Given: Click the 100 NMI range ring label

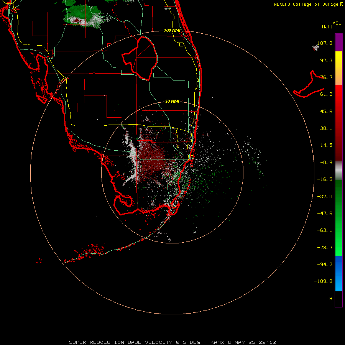Looking at the screenshot, I should [172, 30].
